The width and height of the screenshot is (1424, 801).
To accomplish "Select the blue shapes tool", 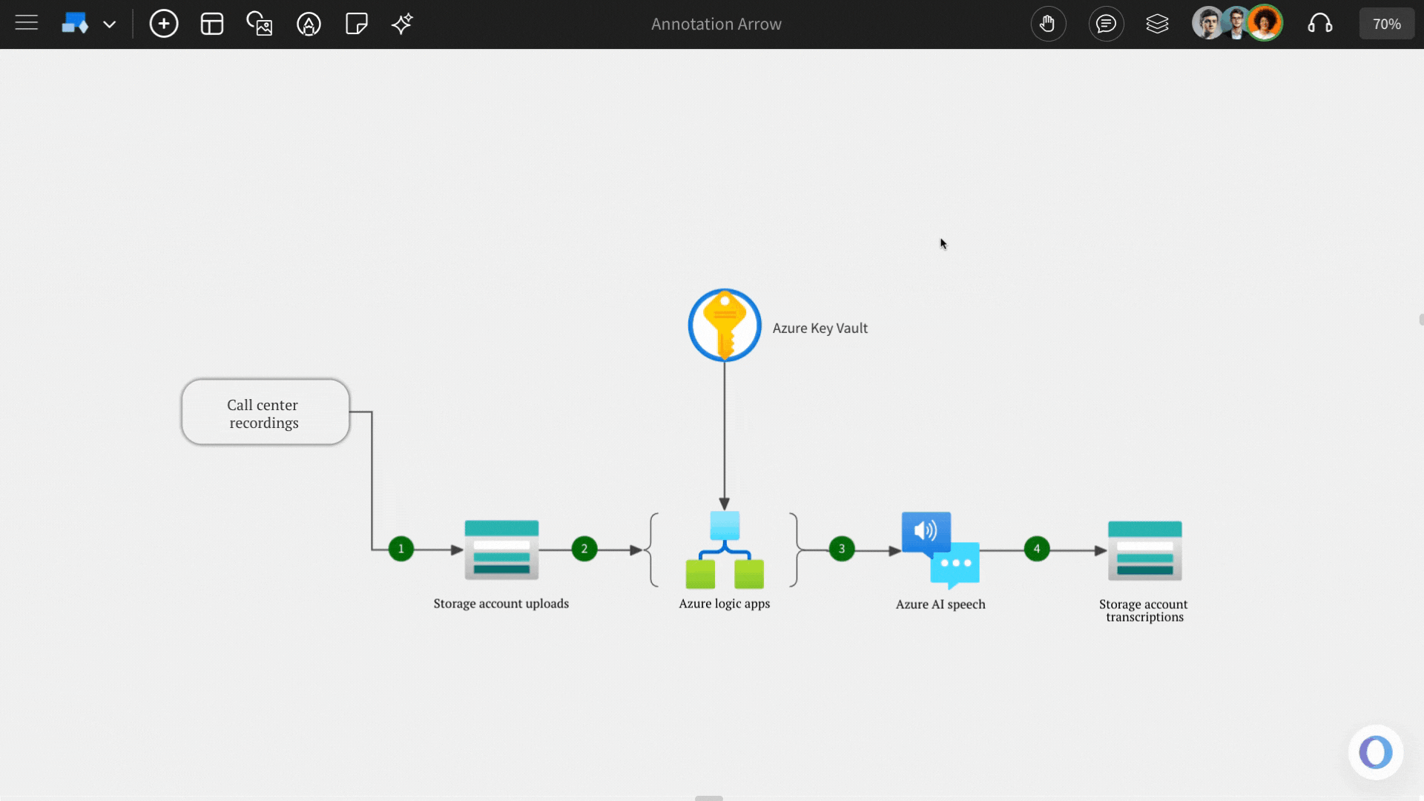I will click(76, 23).
